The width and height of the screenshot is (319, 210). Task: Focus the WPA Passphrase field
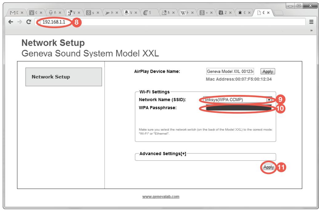point(237,108)
